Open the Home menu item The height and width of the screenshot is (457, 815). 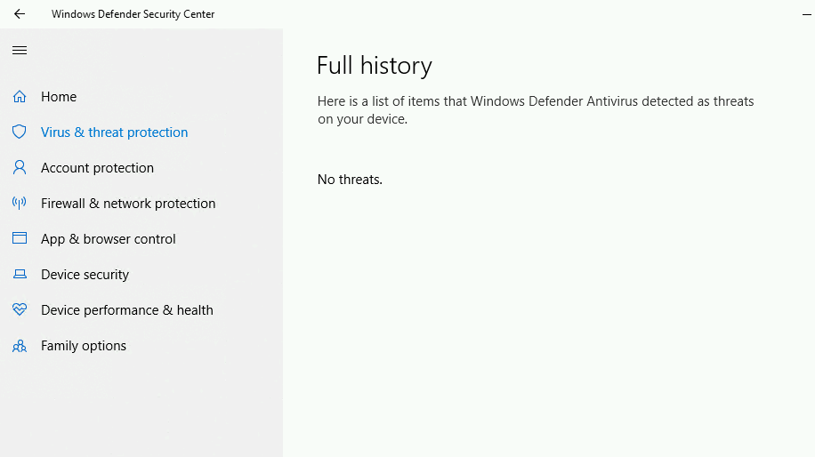(x=59, y=97)
